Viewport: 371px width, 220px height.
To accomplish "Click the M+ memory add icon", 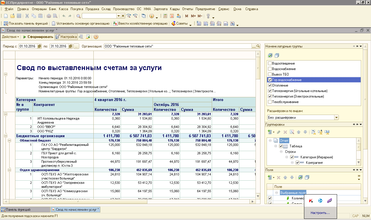I will [193, 16].
